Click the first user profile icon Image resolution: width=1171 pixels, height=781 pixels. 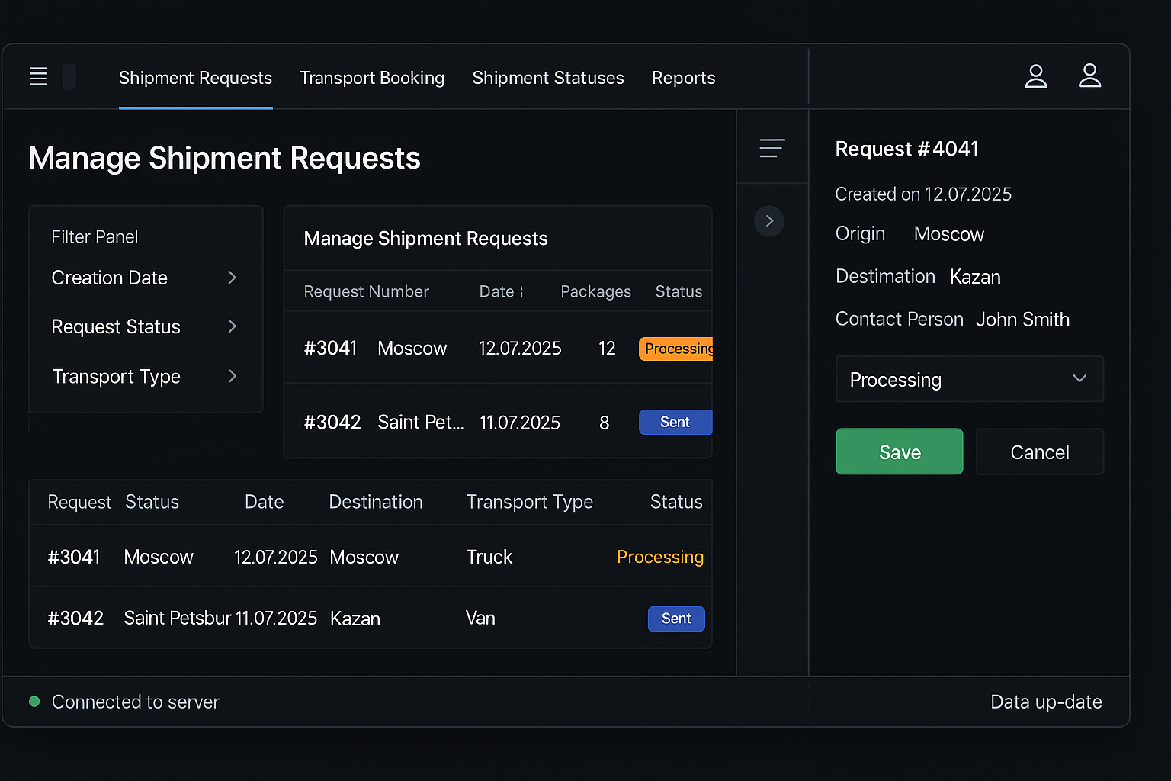coord(1035,76)
